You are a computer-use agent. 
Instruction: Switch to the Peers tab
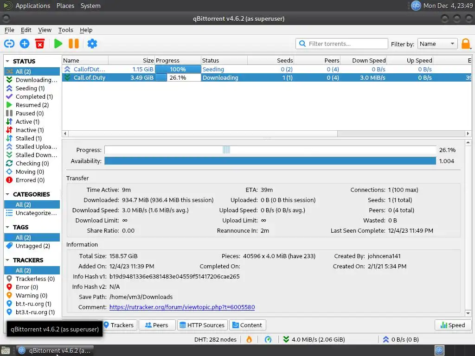157,325
